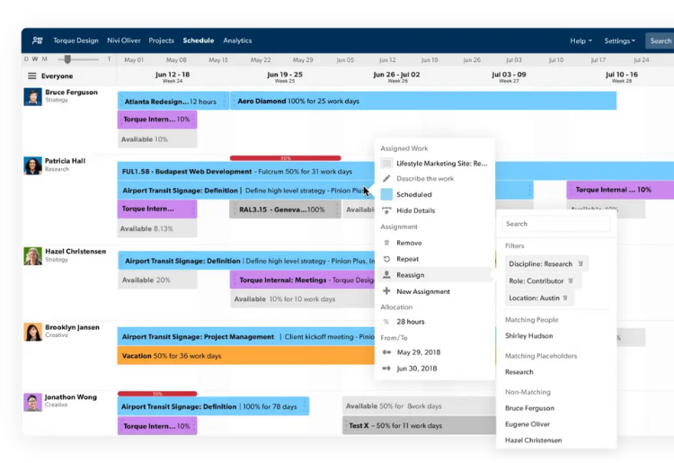The height and width of the screenshot is (463, 674).
Task: Select Reassign from the assignment menu
Action: 410,275
